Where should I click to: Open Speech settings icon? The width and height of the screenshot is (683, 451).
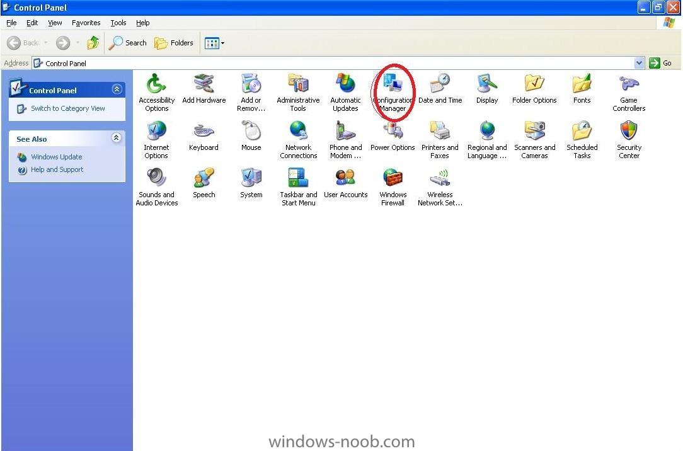point(204,183)
